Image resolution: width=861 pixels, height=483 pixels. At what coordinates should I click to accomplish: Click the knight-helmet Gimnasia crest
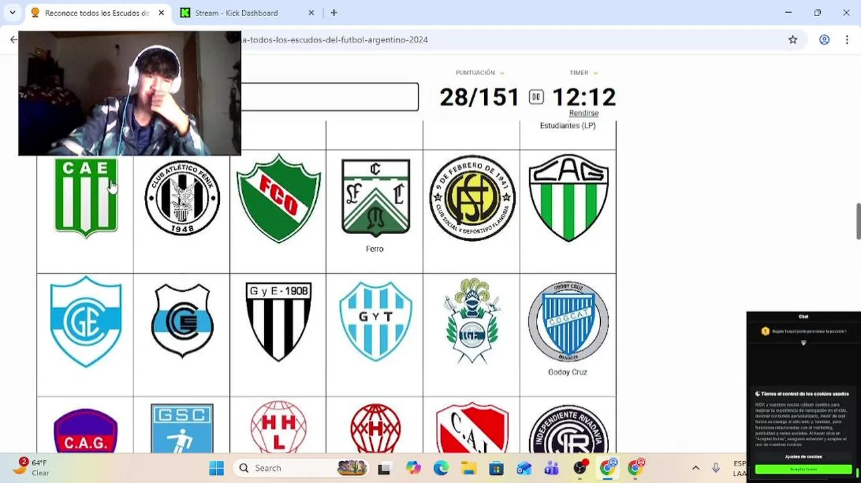point(472,321)
